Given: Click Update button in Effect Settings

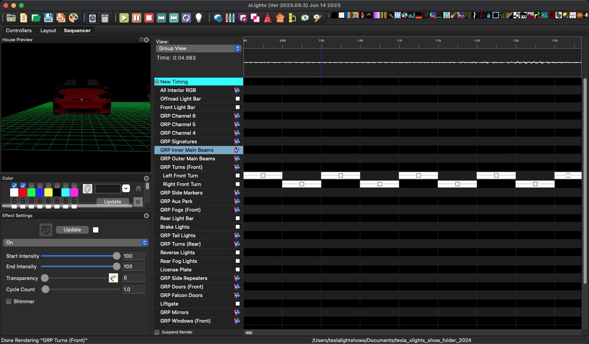Looking at the screenshot, I should [72, 230].
